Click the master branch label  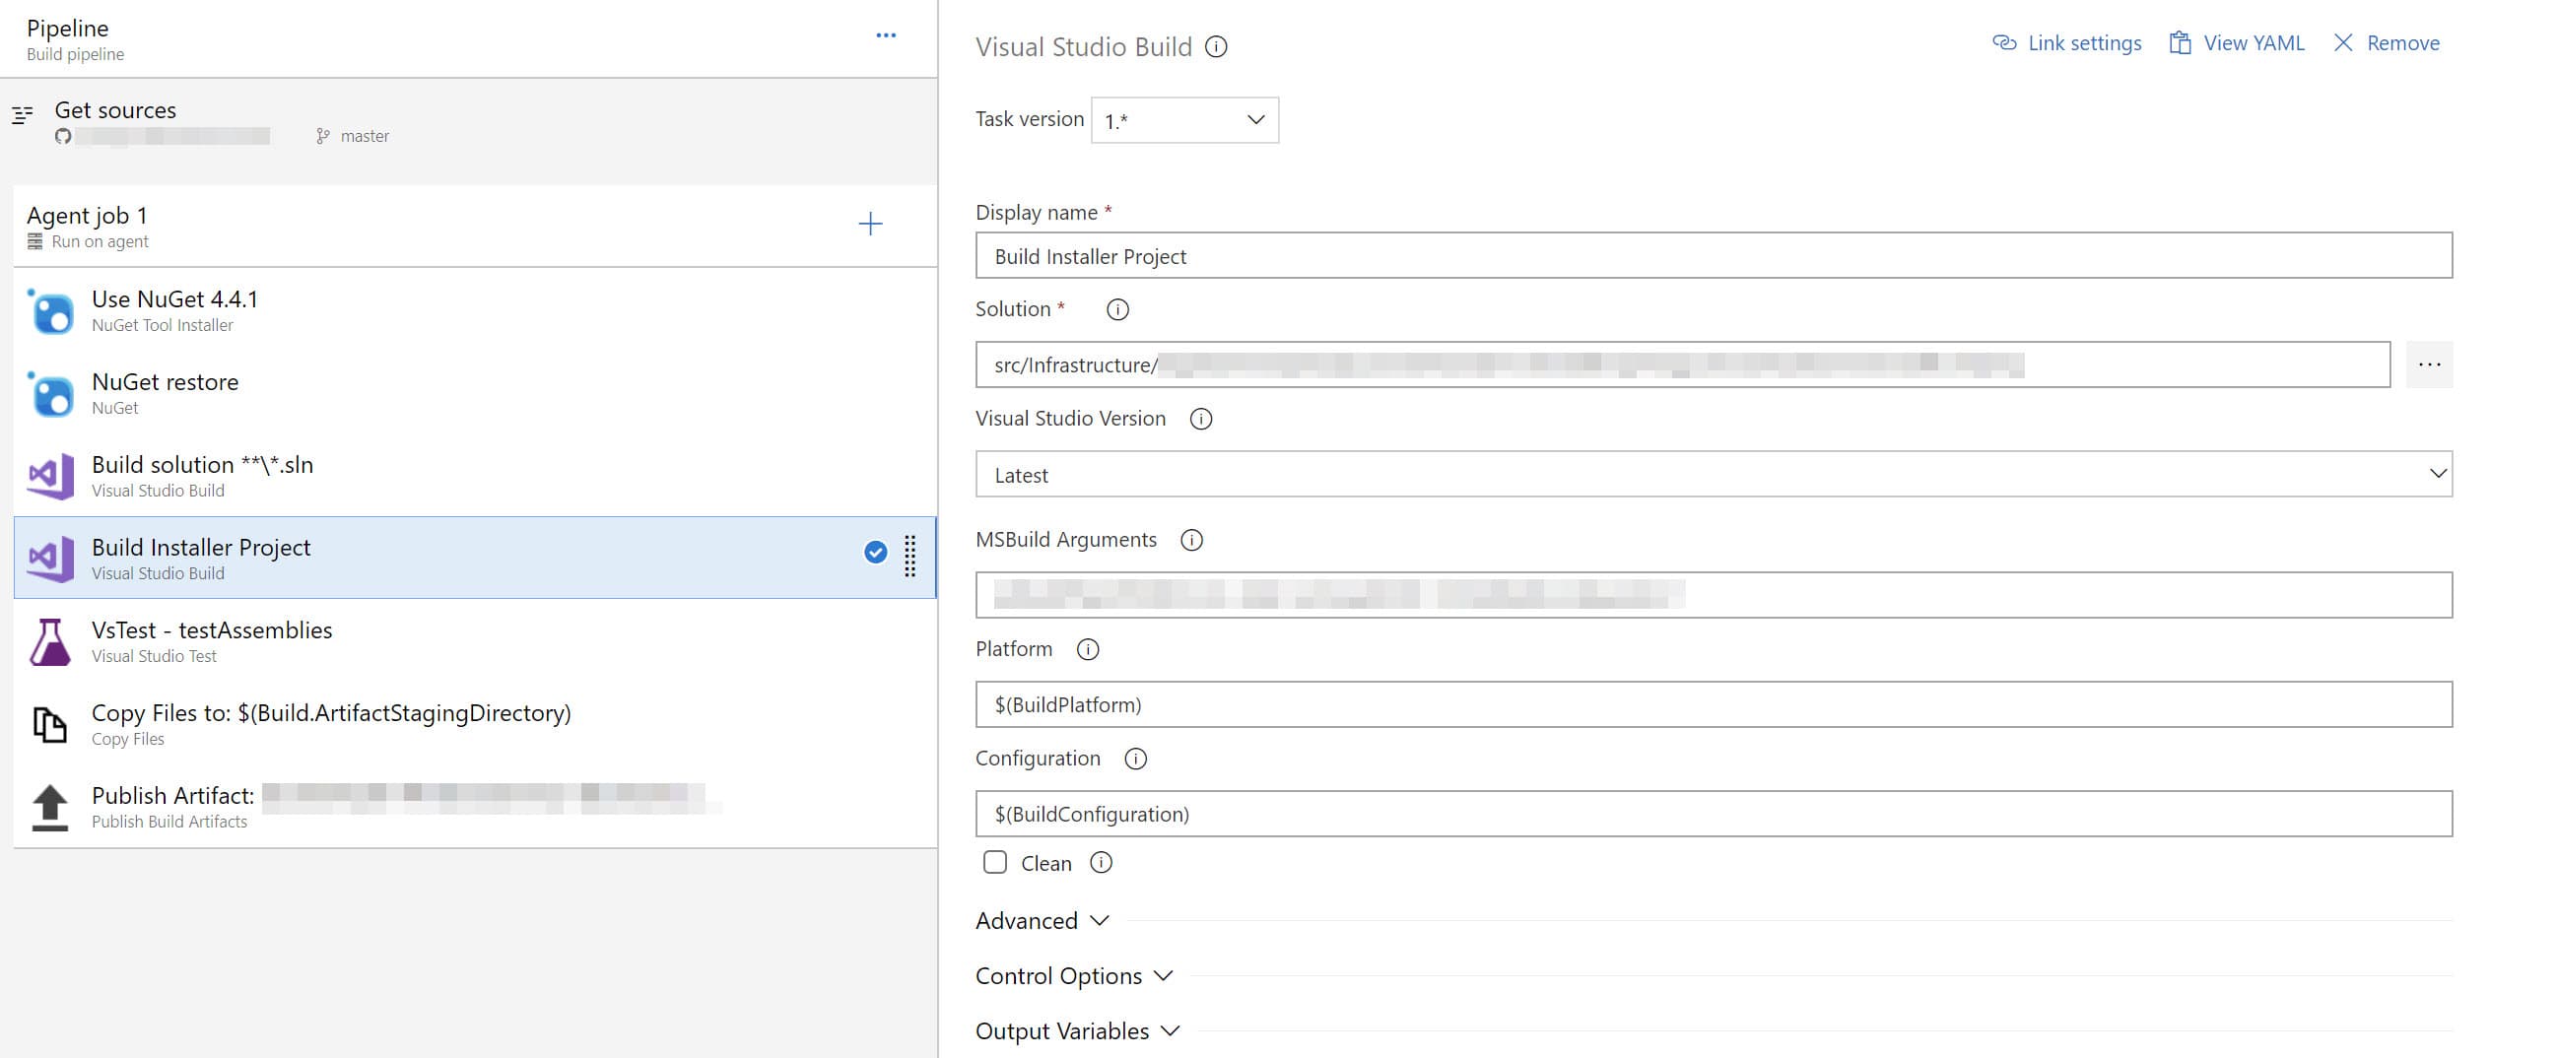tap(365, 136)
